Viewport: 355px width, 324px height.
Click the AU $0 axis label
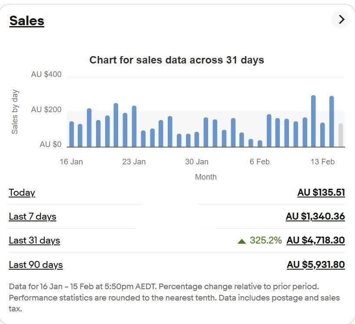(x=50, y=144)
